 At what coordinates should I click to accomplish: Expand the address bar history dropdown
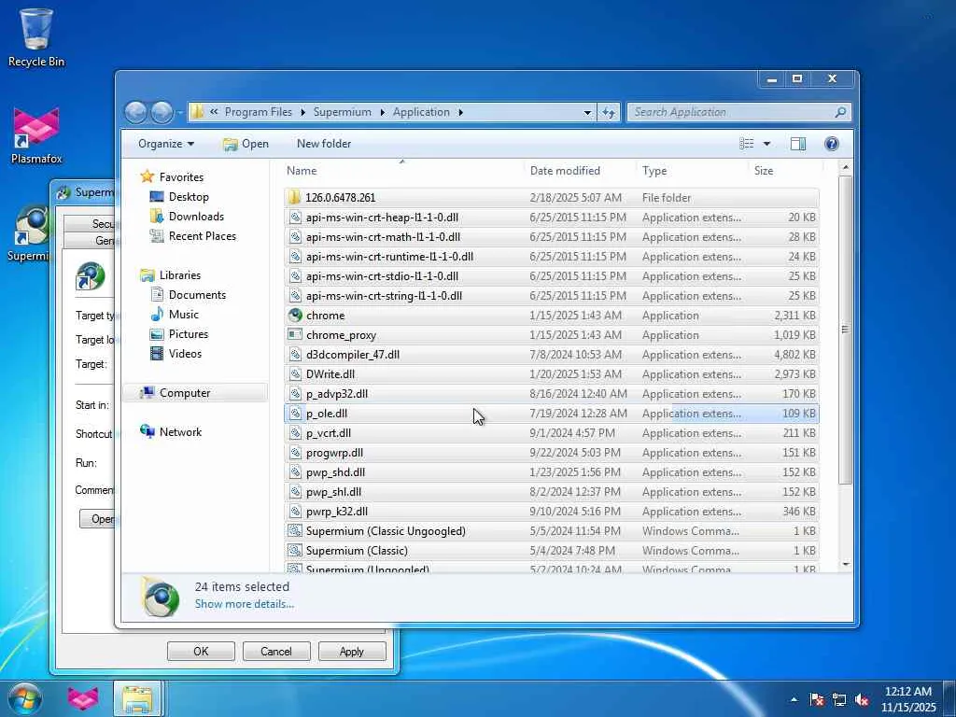[587, 113]
